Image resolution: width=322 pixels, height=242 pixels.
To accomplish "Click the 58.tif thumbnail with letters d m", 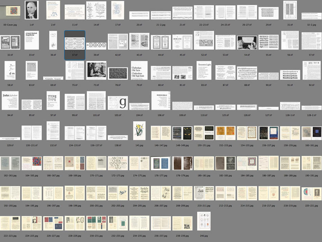I will pyautogui.click(x=10, y=71).
